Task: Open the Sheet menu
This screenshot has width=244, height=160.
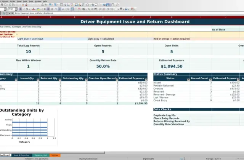Action: (19, 1)
